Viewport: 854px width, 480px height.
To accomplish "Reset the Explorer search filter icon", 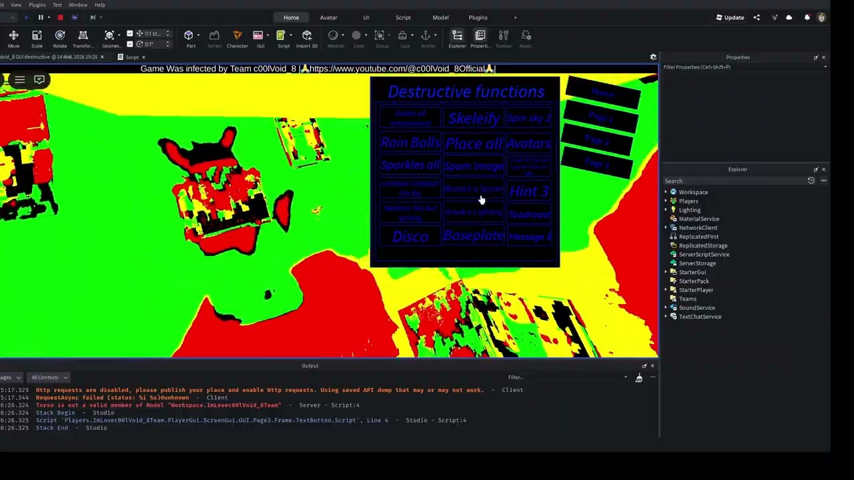I will tap(811, 181).
